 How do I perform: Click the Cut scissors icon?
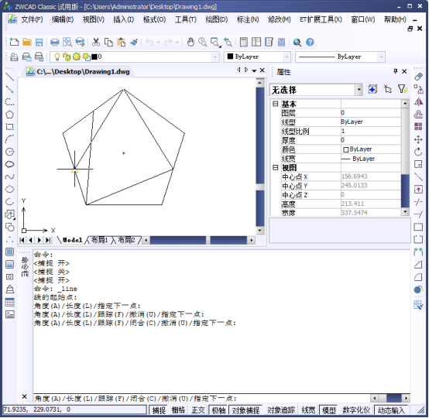(96, 42)
